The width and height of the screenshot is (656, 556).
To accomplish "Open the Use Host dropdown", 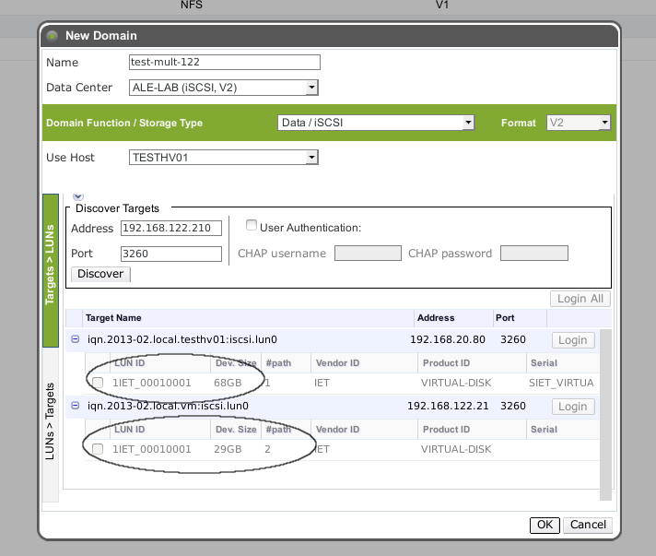I will click(311, 158).
